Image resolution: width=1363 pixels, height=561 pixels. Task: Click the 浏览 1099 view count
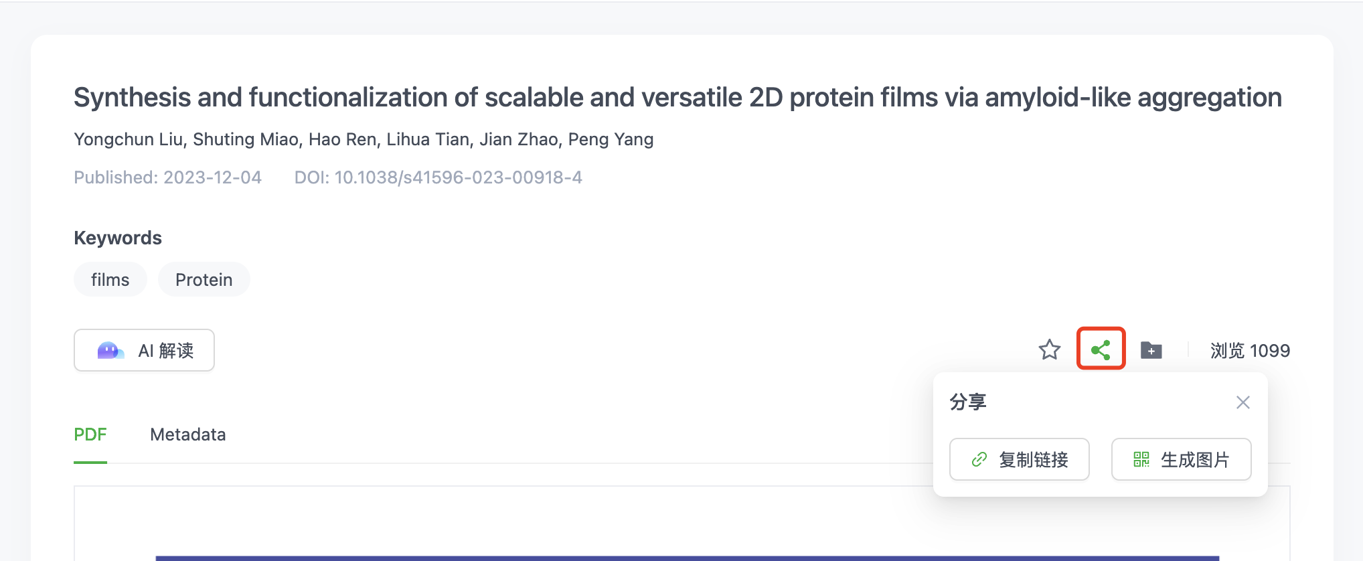(1249, 351)
